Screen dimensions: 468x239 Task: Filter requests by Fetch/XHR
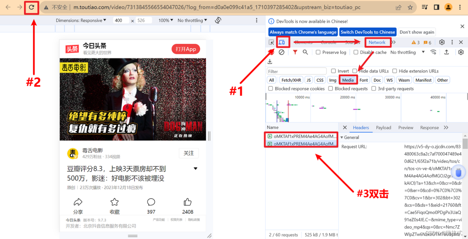tap(291, 80)
